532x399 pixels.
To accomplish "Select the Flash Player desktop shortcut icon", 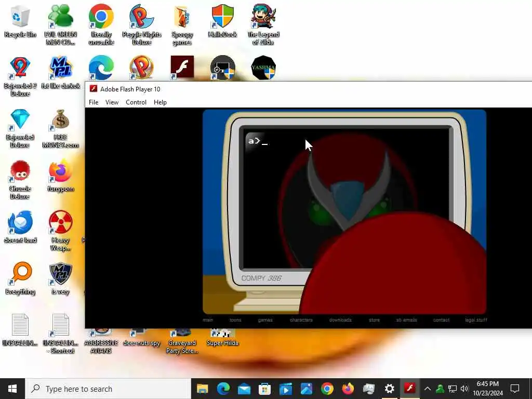I will click(x=182, y=67).
